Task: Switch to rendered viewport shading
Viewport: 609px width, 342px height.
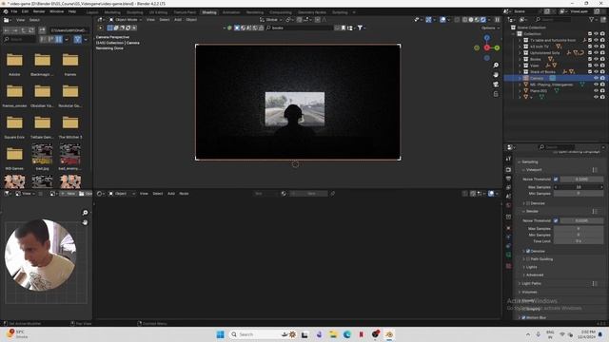Action: click(x=483, y=19)
